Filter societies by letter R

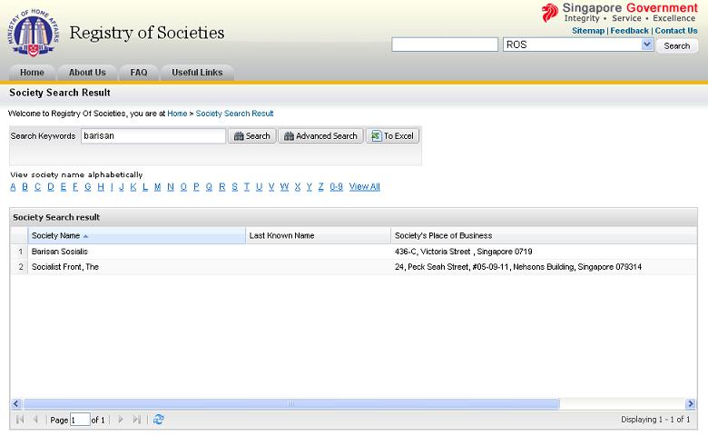click(221, 186)
